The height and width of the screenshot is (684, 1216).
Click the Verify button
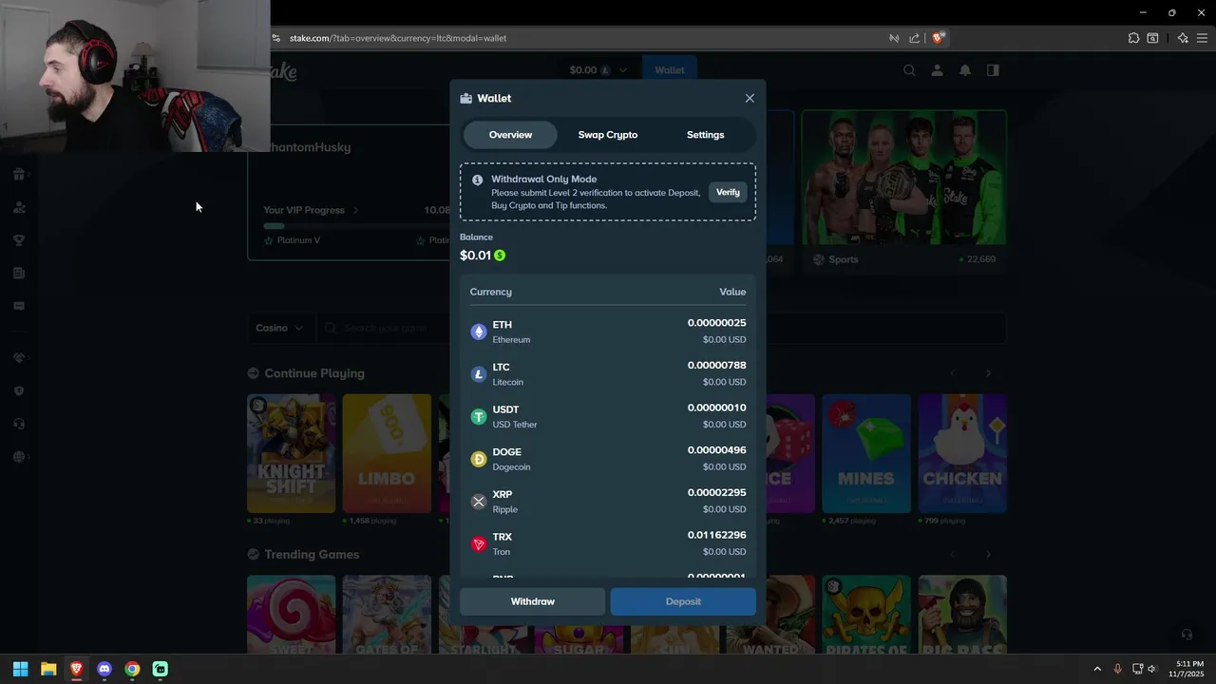pyautogui.click(x=728, y=192)
